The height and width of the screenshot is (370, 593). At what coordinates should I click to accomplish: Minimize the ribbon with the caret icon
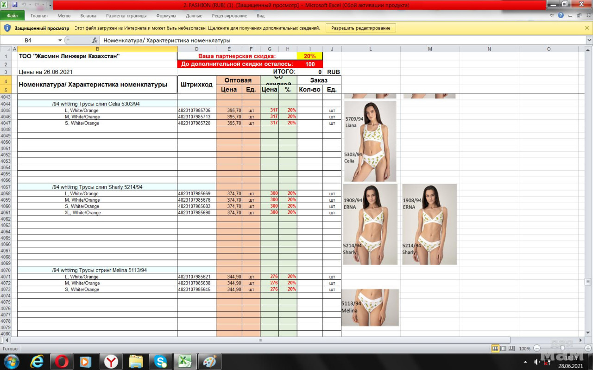pos(552,15)
